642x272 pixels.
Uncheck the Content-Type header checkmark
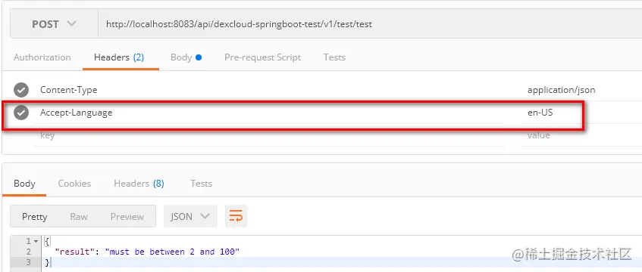pyautogui.click(x=21, y=90)
